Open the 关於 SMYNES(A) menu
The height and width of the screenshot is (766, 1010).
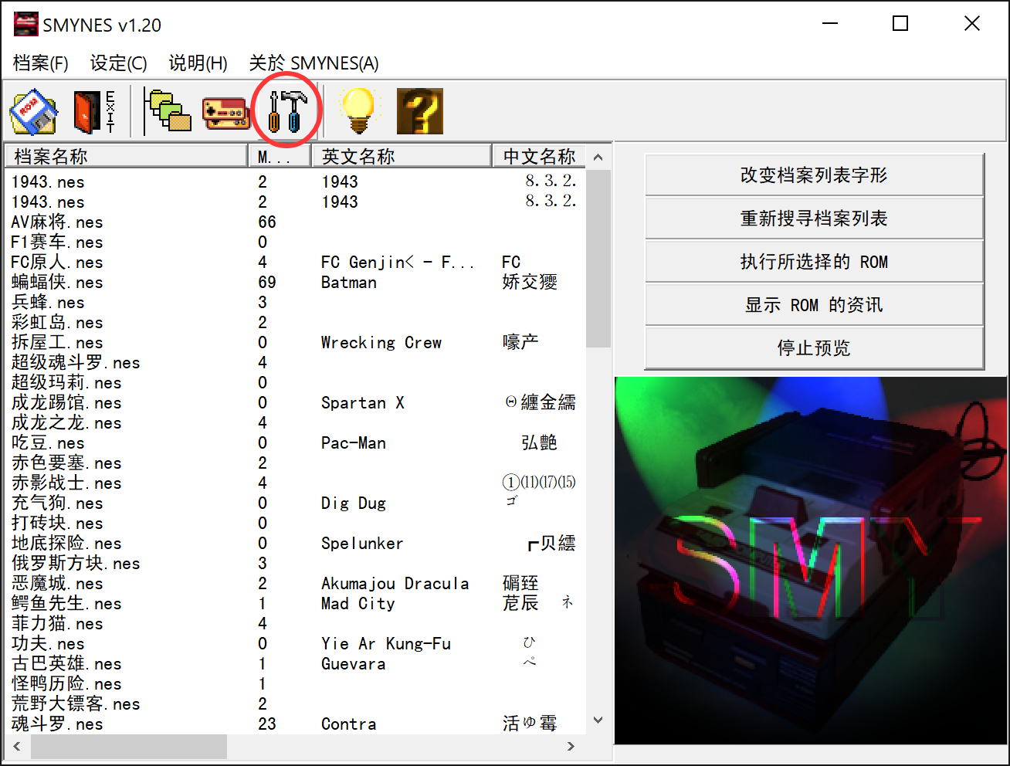[x=314, y=63]
